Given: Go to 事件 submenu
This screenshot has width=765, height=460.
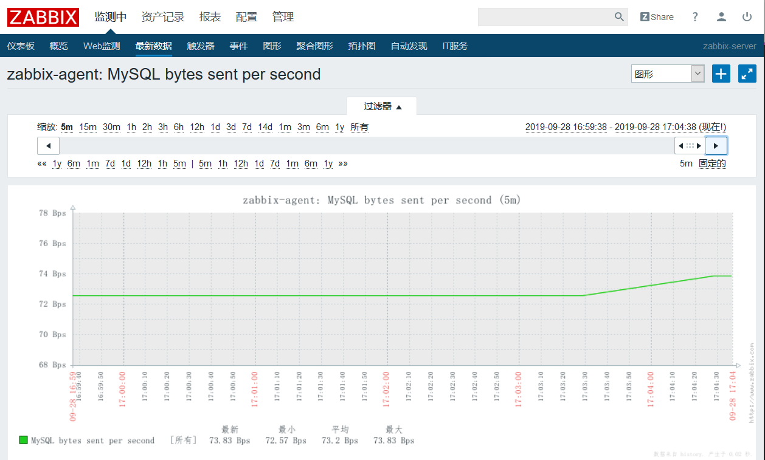Looking at the screenshot, I should 239,46.
